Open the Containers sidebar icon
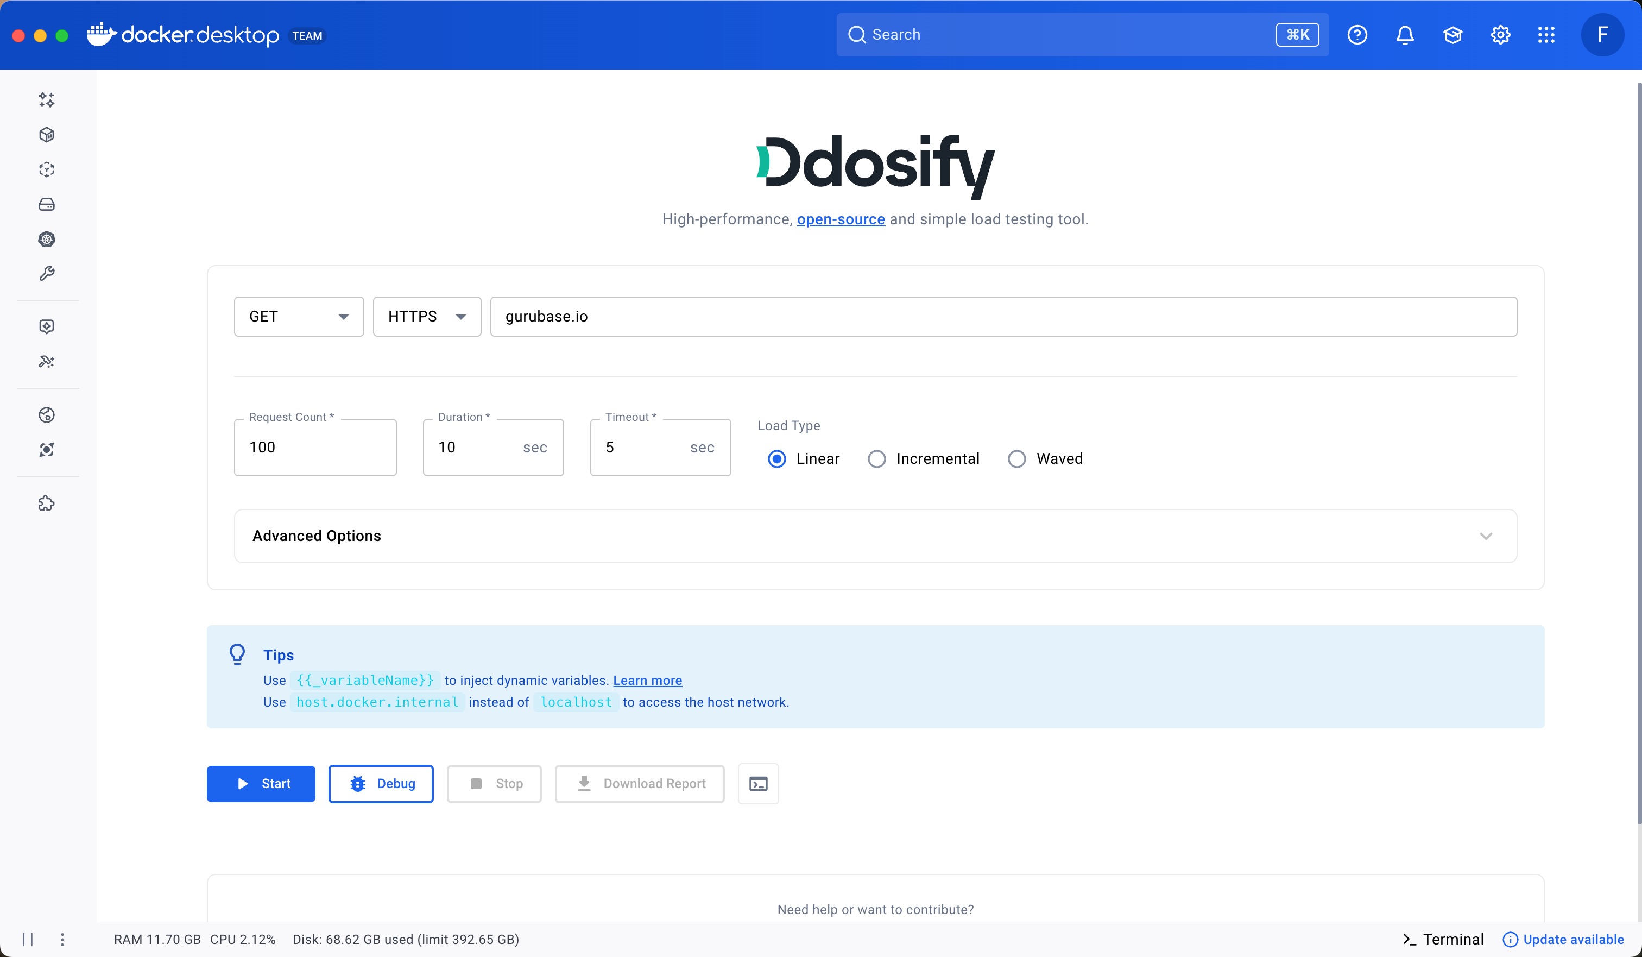 click(46, 135)
